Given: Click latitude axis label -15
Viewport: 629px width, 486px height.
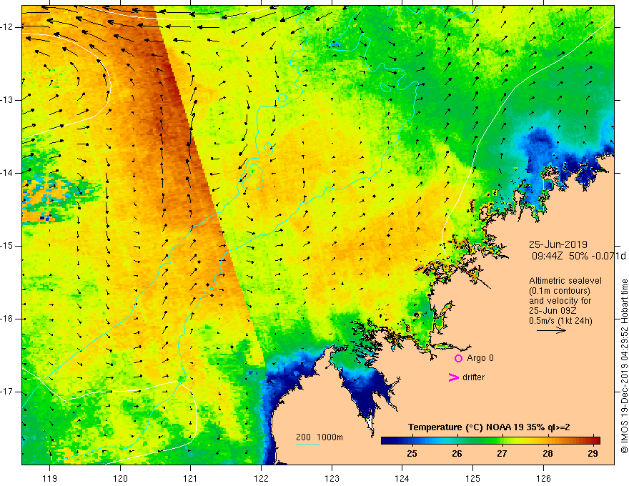Looking at the screenshot, I should [x=7, y=246].
